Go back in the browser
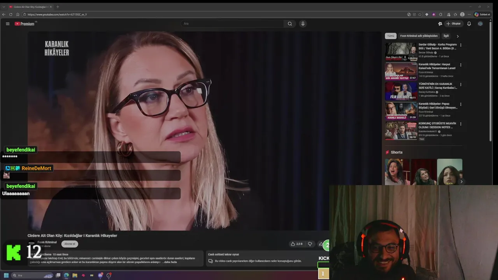 pos(4,14)
